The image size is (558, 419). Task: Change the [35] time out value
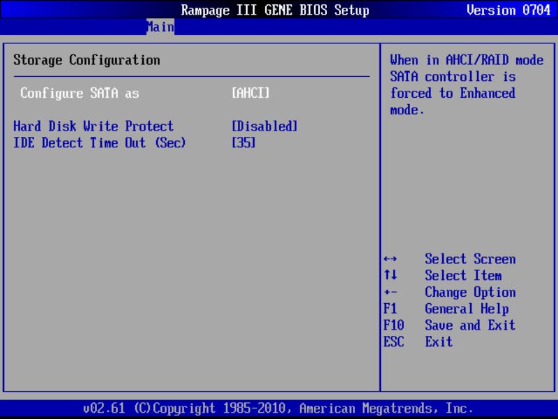point(243,143)
